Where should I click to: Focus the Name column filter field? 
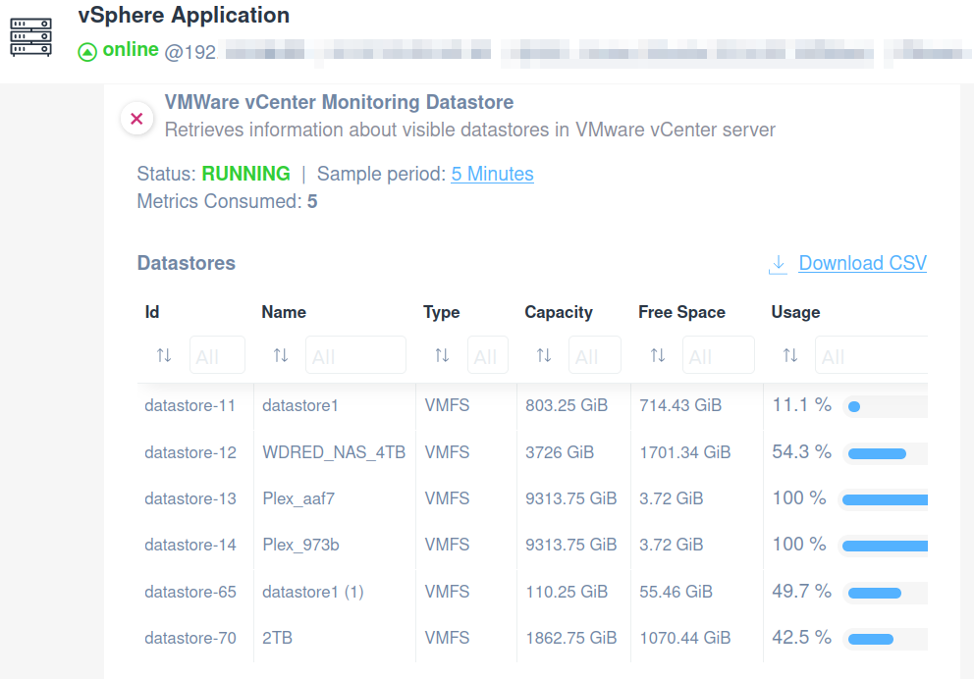(356, 355)
